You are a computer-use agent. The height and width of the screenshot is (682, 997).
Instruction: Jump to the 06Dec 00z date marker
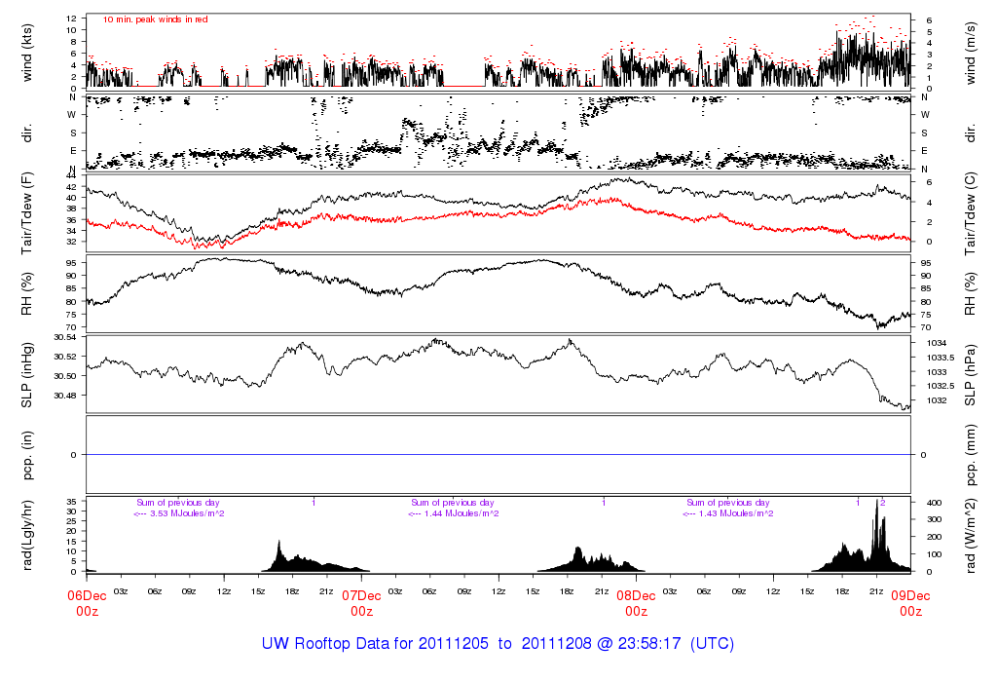coord(87,603)
